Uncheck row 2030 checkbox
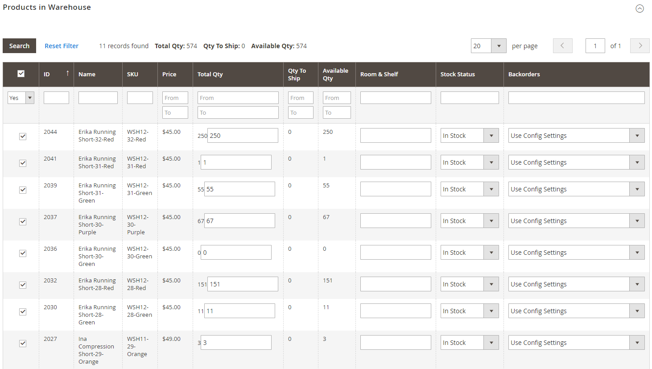 pos(23,311)
